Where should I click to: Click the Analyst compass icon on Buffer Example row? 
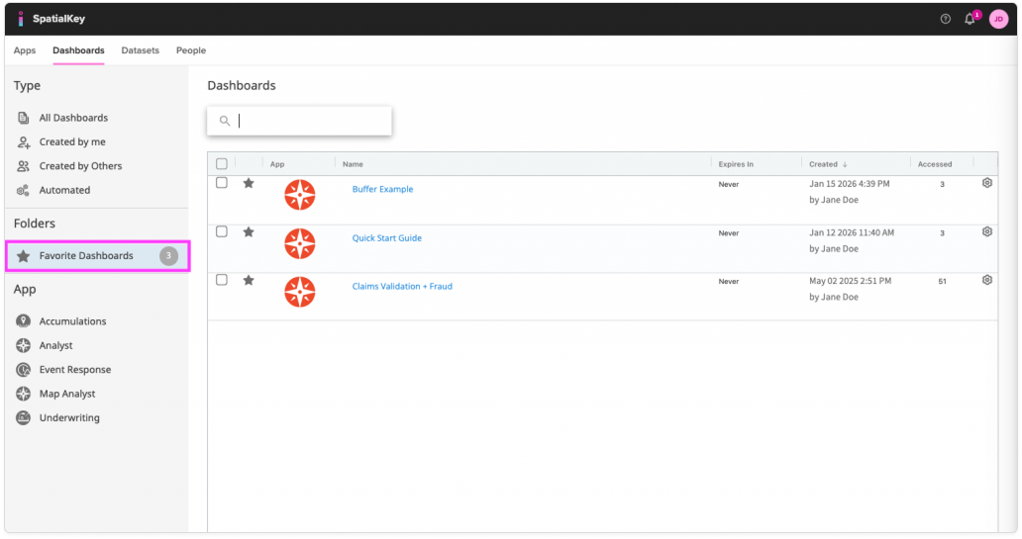[299, 195]
